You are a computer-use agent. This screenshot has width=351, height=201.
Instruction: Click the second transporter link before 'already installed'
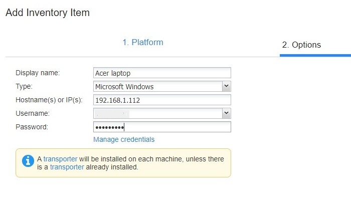(67, 167)
